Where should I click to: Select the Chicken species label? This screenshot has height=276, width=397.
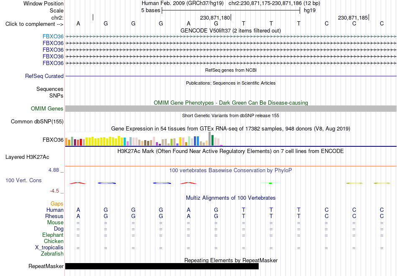[x=53, y=241]
